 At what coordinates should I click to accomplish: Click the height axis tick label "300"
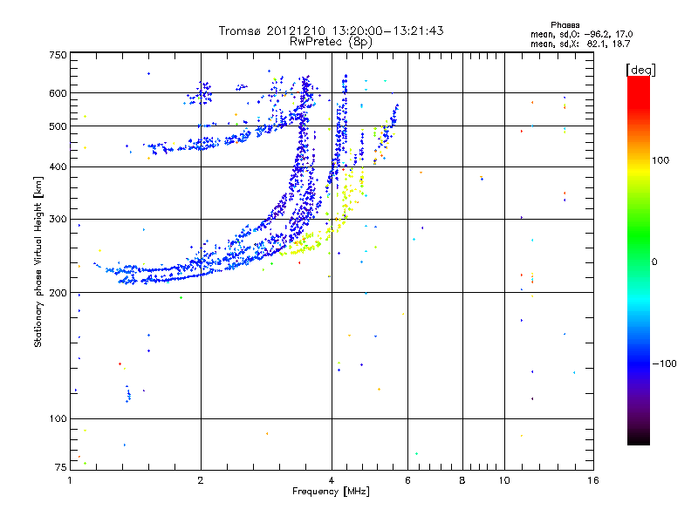[x=58, y=220]
